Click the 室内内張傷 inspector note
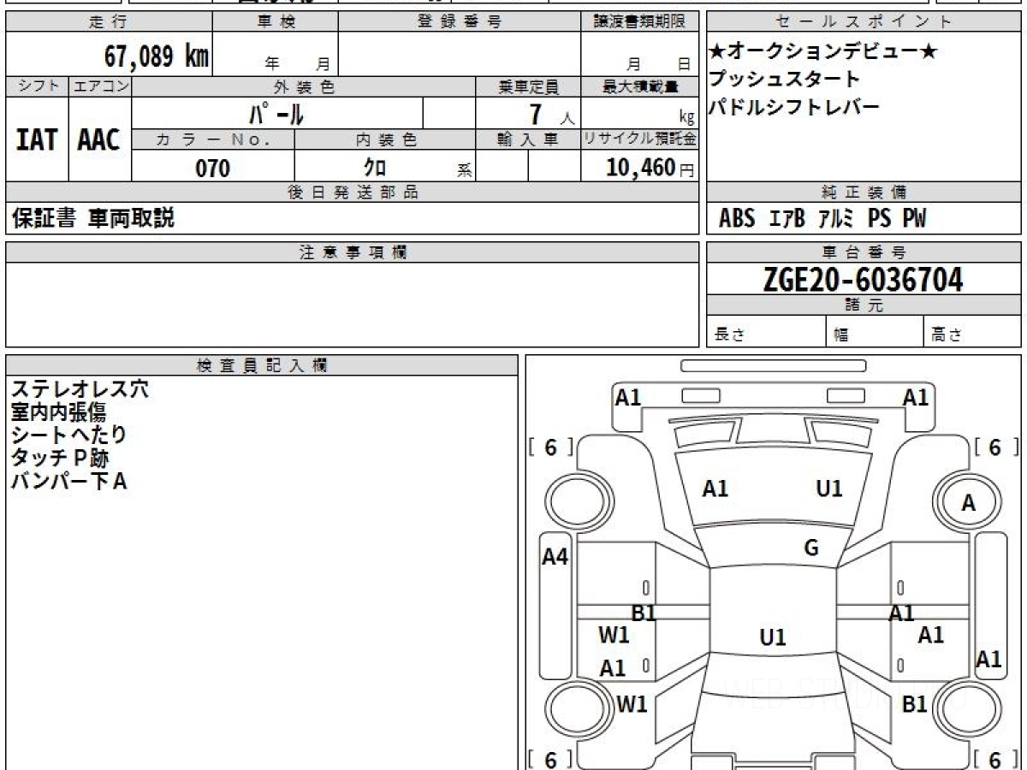This screenshot has height=770, width=1027. tap(58, 412)
